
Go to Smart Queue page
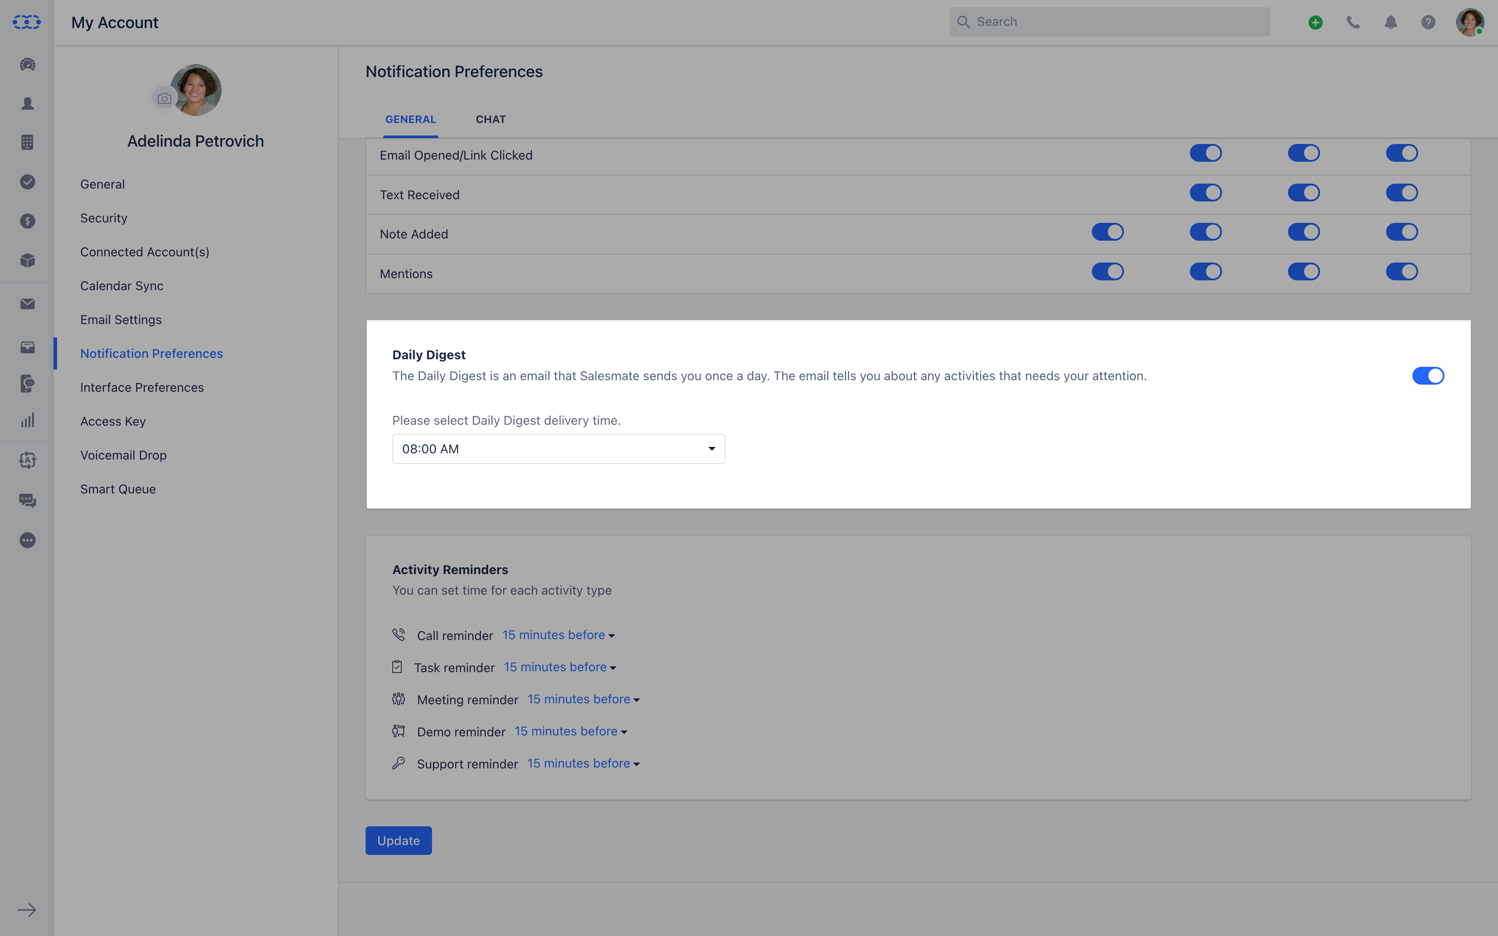pyautogui.click(x=118, y=489)
